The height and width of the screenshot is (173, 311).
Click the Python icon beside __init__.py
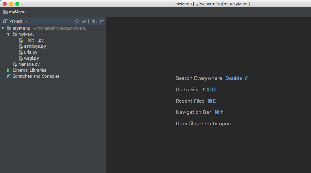[21, 40]
